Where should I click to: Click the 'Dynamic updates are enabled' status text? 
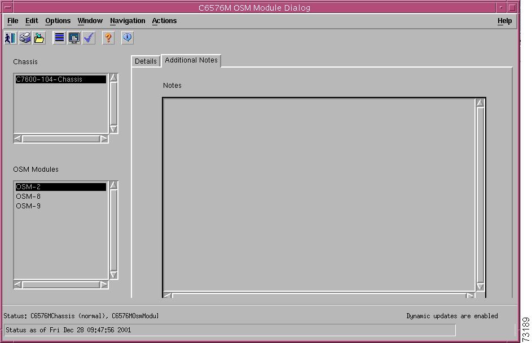click(x=452, y=316)
